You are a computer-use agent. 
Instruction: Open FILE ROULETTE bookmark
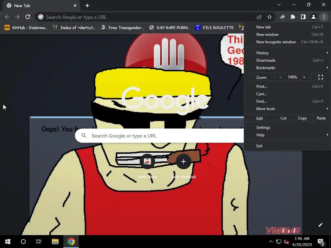(215, 28)
